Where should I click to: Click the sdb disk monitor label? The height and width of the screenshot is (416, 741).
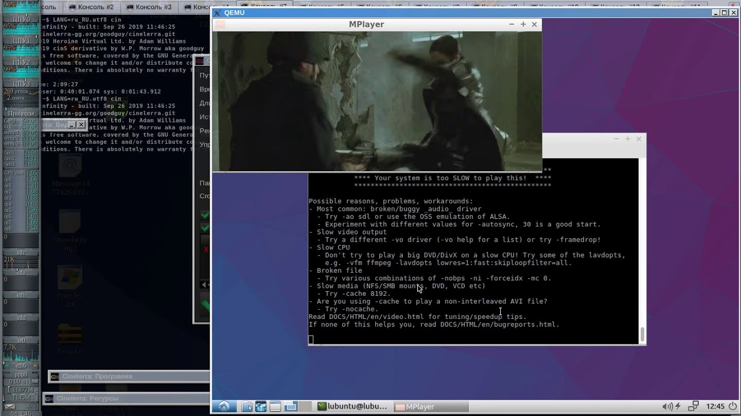point(21,295)
